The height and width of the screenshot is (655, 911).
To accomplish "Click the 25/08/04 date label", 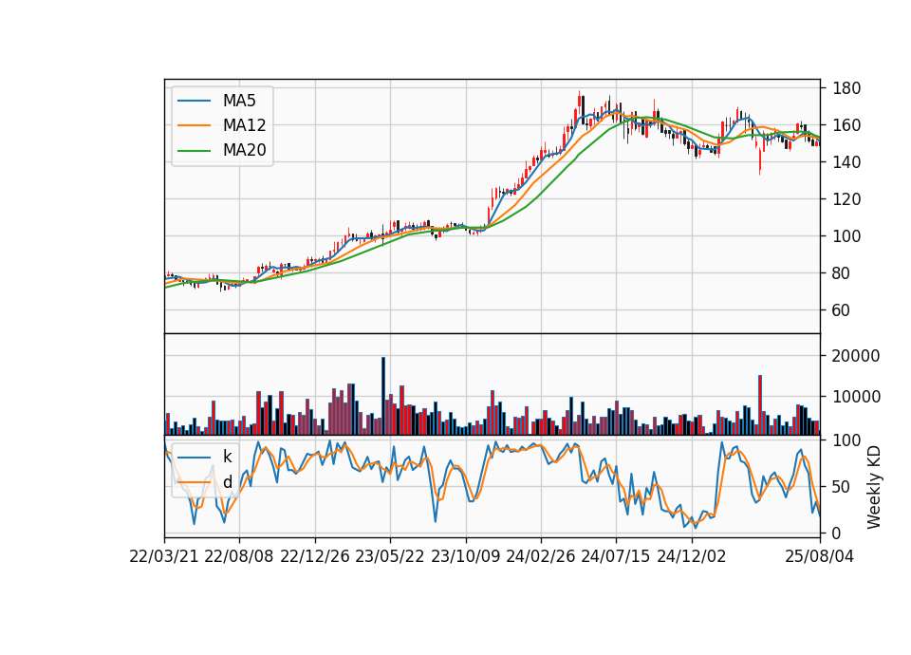I will tap(819, 556).
